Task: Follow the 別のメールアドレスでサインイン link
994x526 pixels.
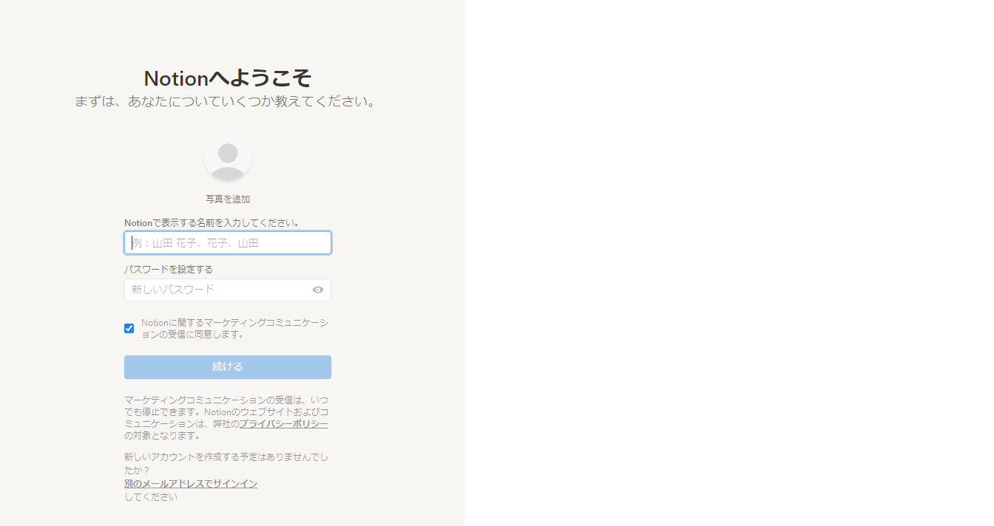Action: coord(191,484)
